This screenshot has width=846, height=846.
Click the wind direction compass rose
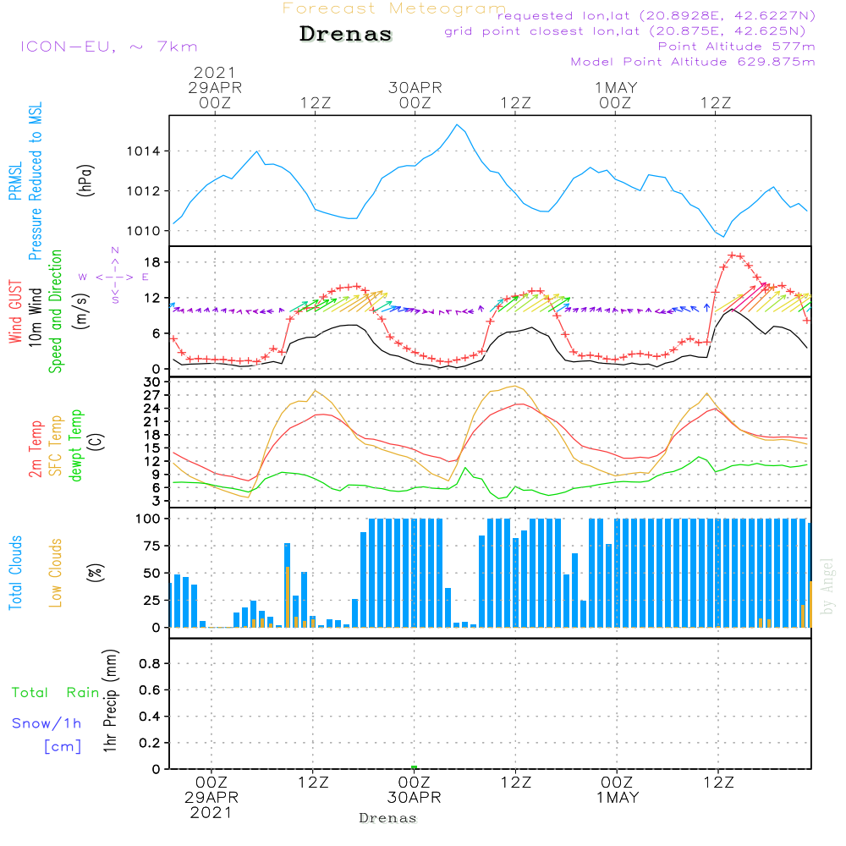click(x=114, y=276)
